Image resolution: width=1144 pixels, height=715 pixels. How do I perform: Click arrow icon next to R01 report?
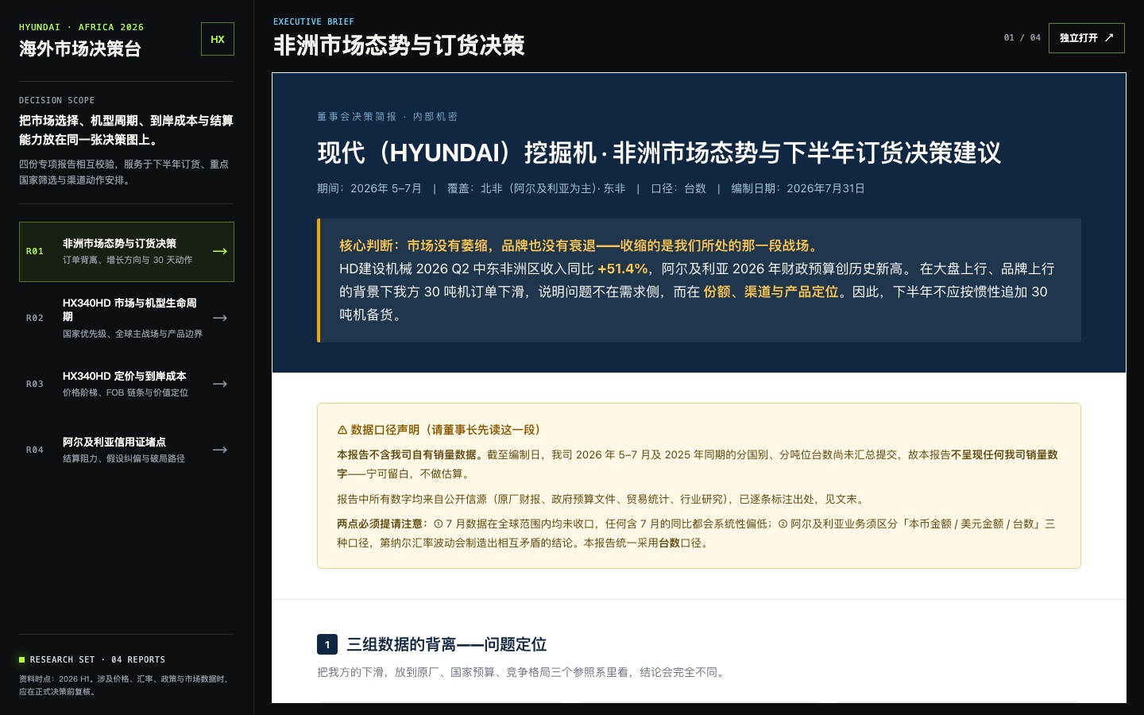[220, 251]
